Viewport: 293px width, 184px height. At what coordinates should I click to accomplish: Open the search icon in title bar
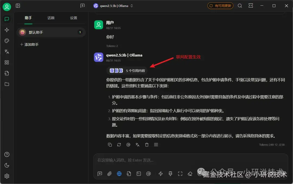point(240,6)
